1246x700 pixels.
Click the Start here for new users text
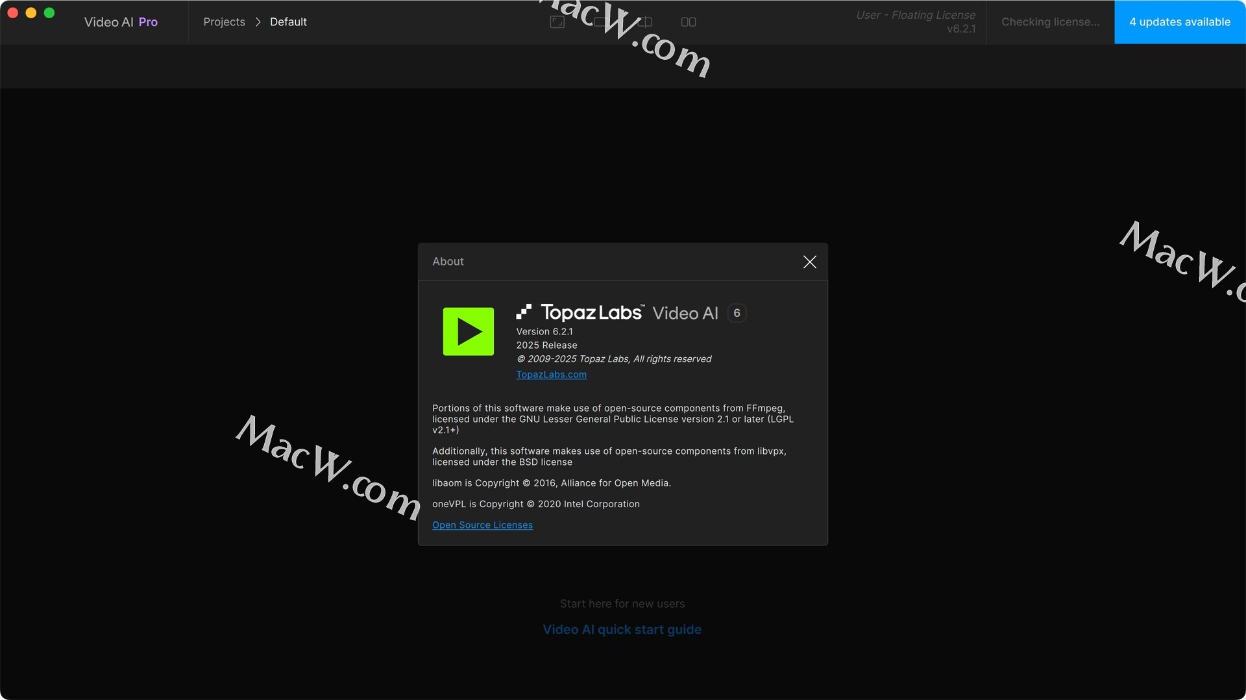[622, 604]
